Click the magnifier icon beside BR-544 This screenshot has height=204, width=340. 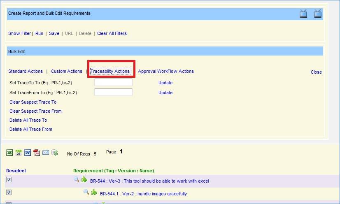(76, 179)
